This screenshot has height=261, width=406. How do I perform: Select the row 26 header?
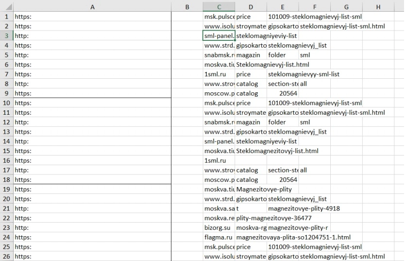(x=7, y=256)
